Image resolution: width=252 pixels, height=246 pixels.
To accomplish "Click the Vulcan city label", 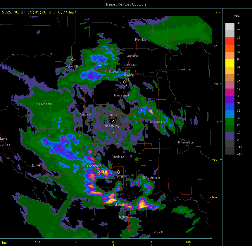I will point(159,231).
